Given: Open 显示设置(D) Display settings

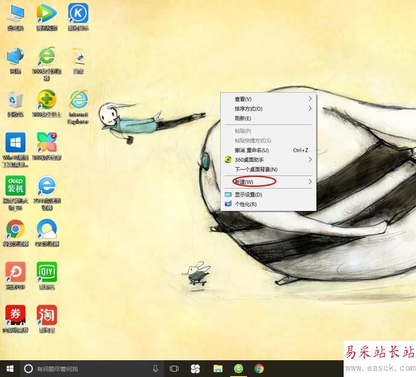Looking at the screenshot, I should (268, 195).
